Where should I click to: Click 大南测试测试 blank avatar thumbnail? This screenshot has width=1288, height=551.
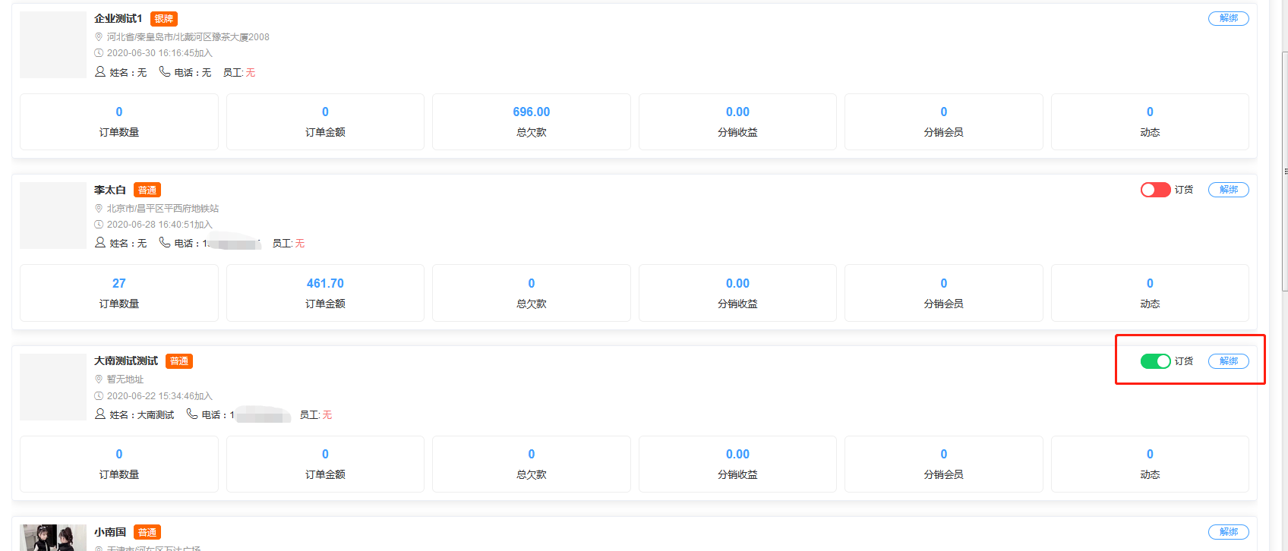(x=53, y=387)
